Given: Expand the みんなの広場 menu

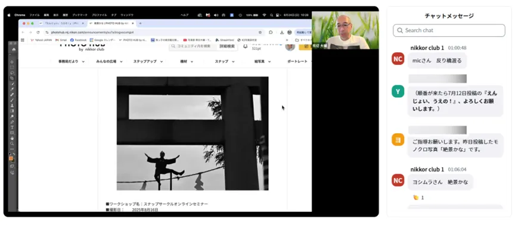Looking at the screenshot, I should 109,61.
